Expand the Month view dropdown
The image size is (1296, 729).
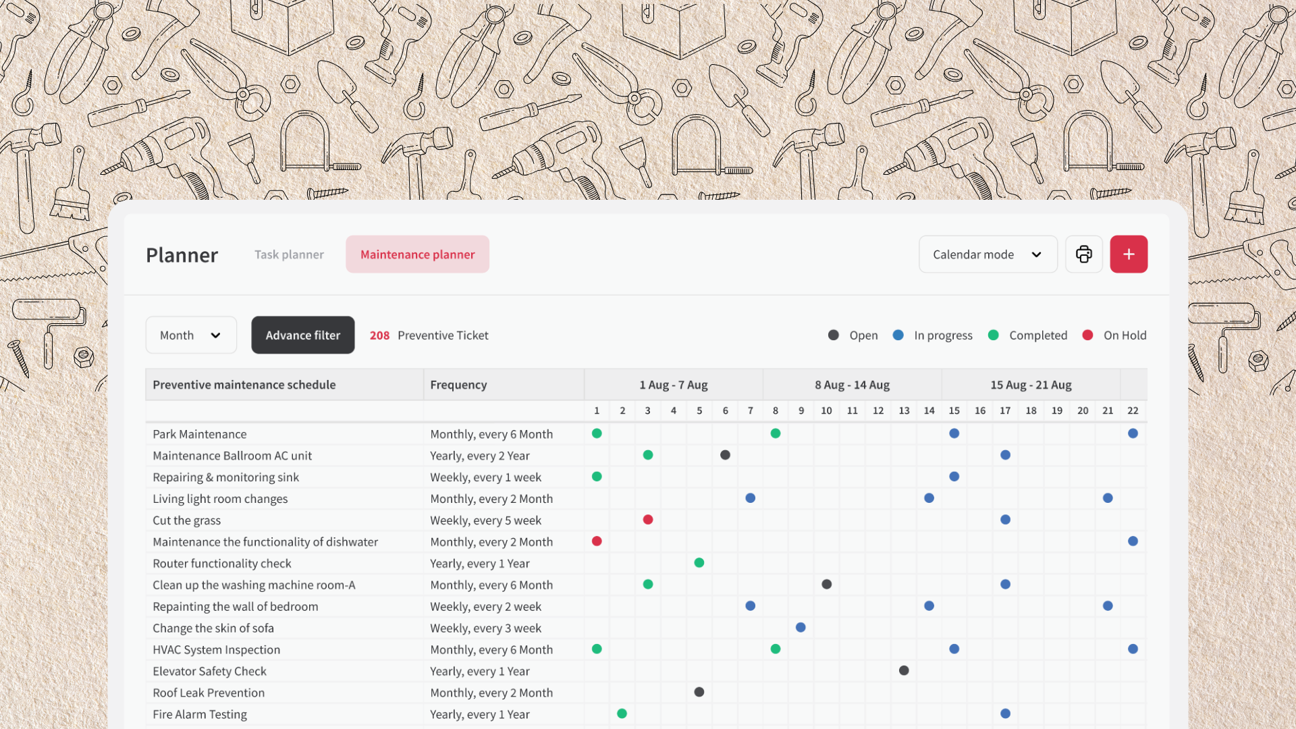pyautogui.click(x=191, y=335)
